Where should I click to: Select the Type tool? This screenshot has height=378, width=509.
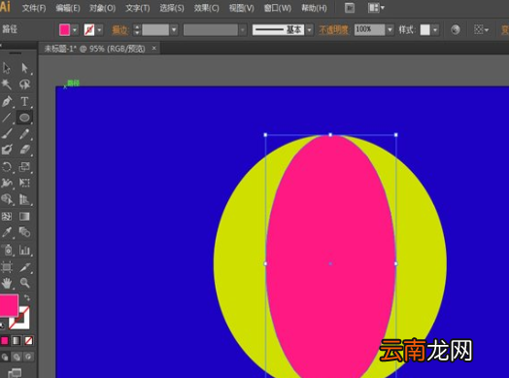pos(24,102)
